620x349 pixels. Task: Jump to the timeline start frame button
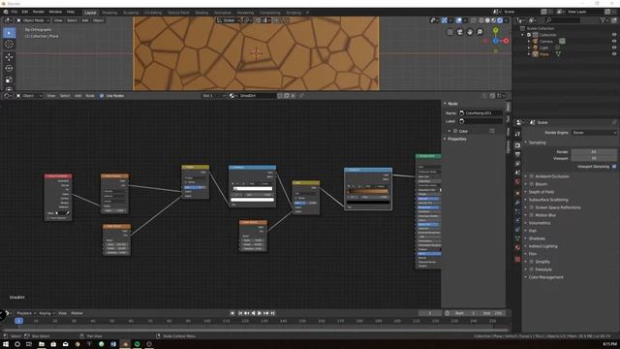[240, 313]
